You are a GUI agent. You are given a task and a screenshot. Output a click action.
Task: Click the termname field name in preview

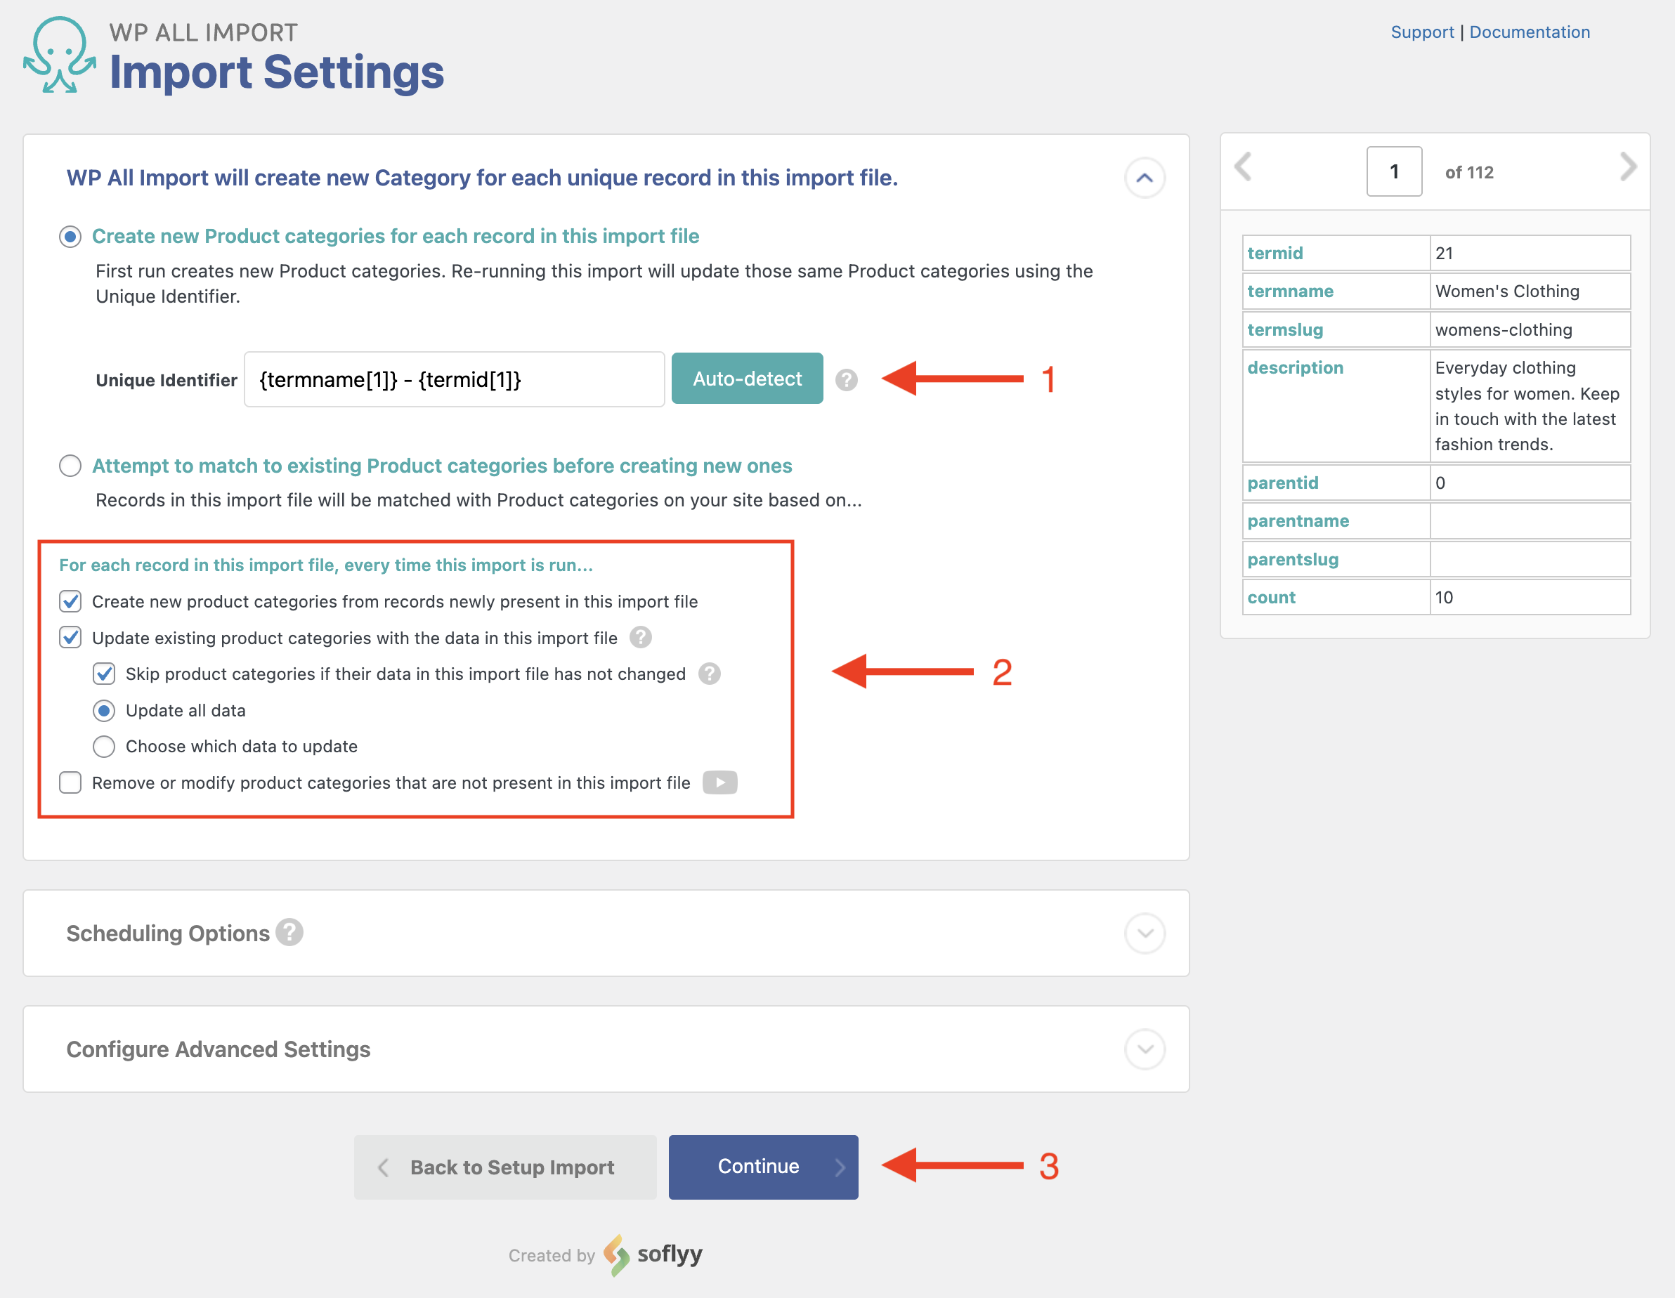coord(1290,291)
